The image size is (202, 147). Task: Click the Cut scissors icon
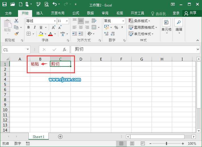(x=16, y=21)
